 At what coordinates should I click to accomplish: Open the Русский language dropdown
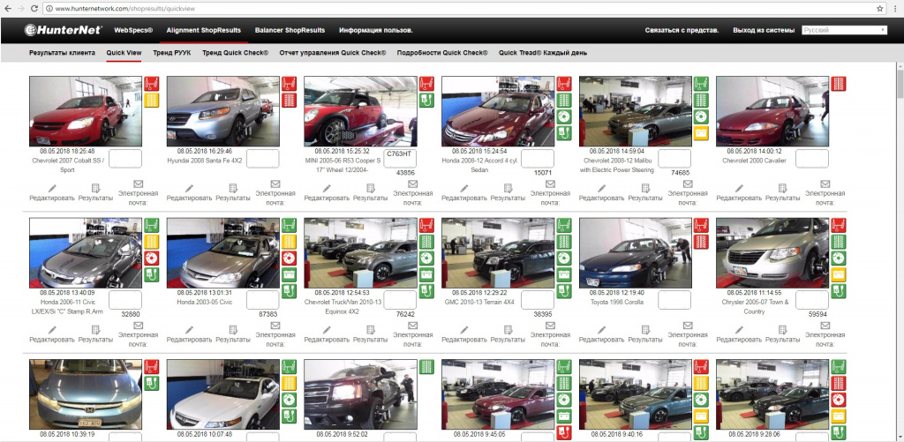[844, 30]
